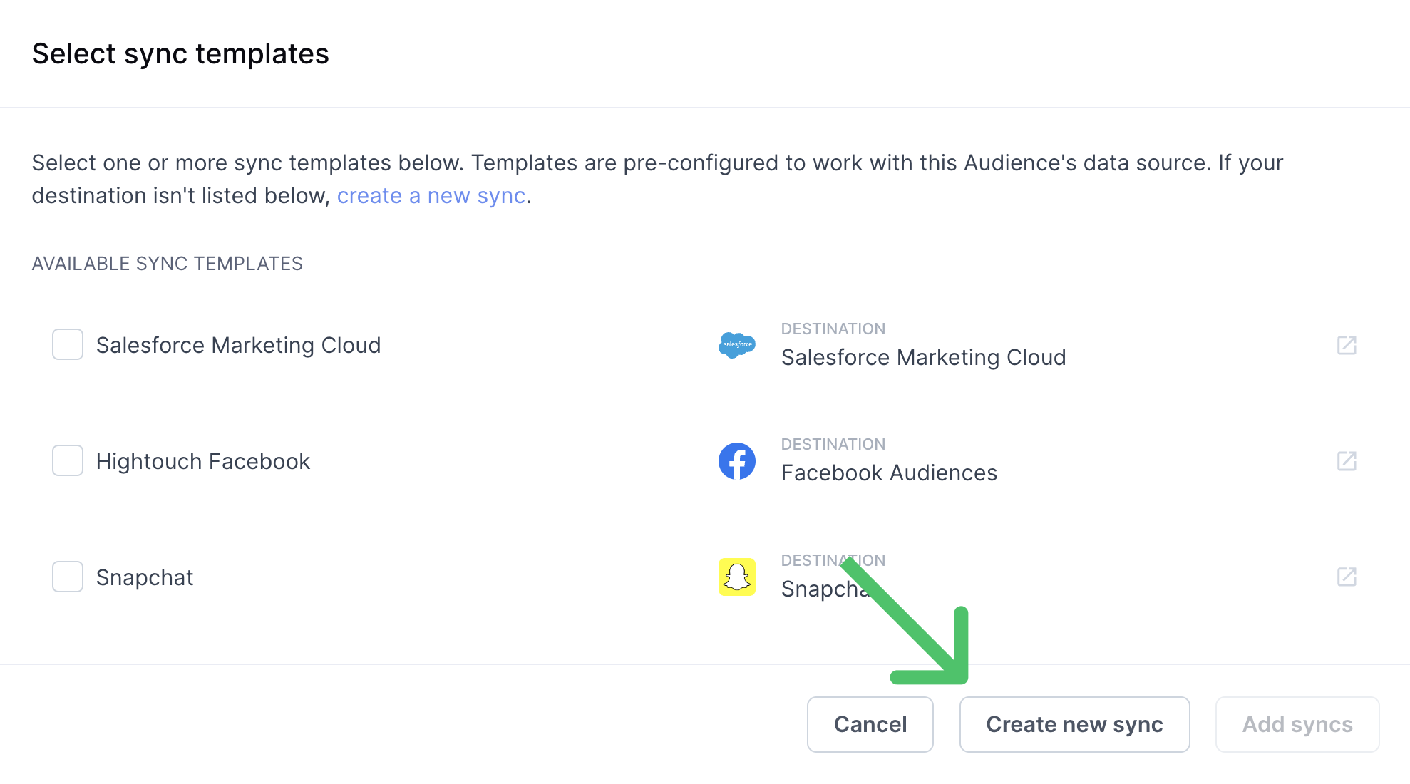Click the Facebook logo icon
Screen dimensions: 1410x784
(737, 461)
